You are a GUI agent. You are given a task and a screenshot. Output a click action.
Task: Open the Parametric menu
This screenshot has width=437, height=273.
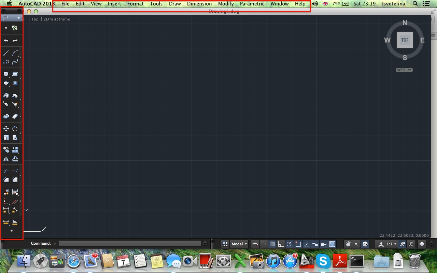(252, 4)
